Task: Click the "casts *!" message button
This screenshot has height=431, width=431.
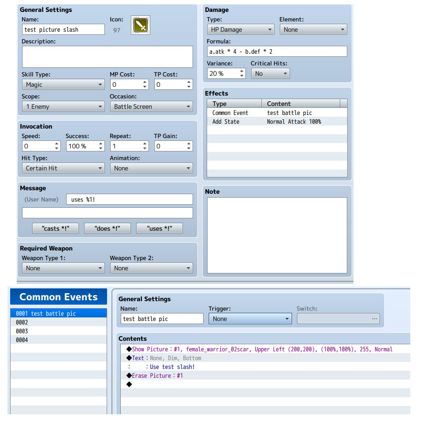Action: (56, 228)
